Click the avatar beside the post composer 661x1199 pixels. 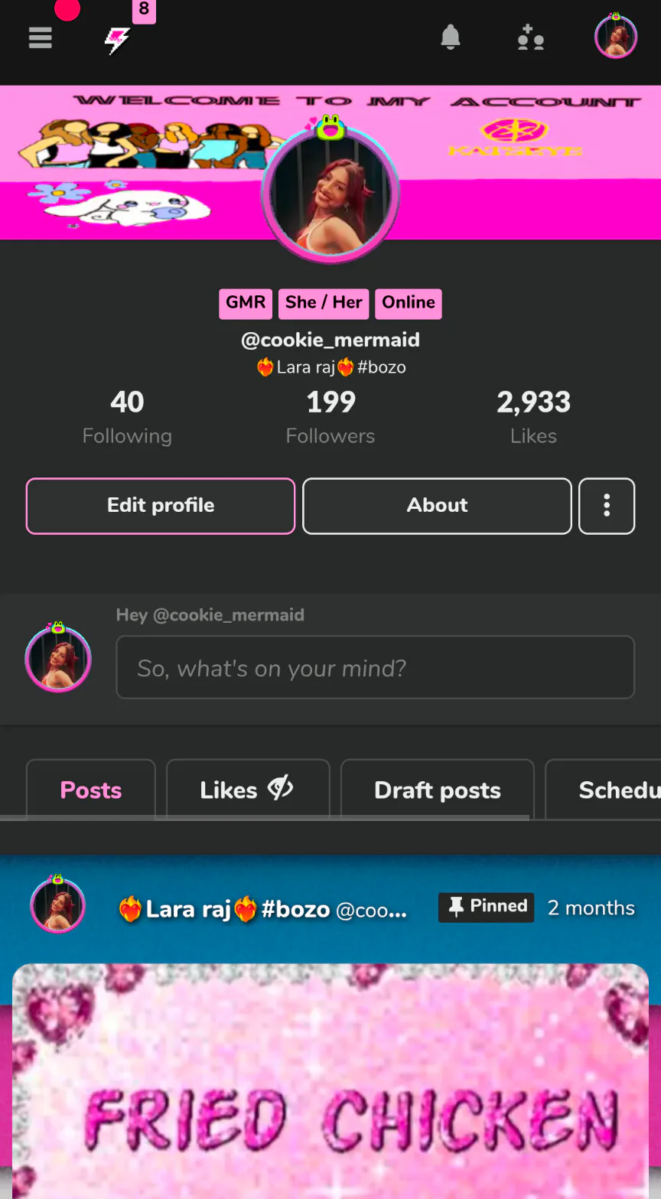pos(58,658)
